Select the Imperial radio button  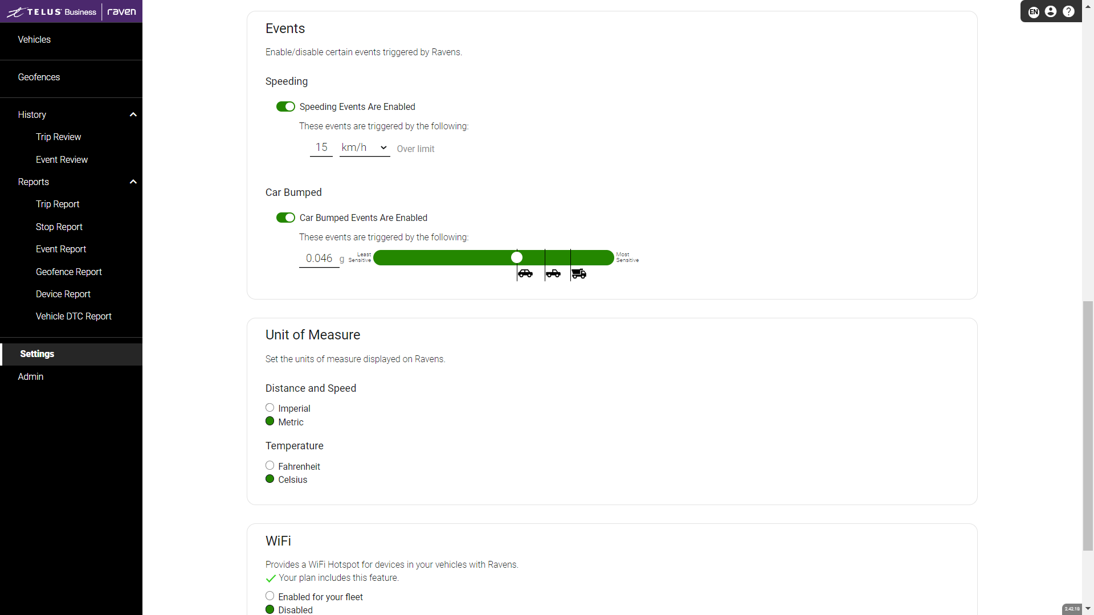[x=270, y=408]
